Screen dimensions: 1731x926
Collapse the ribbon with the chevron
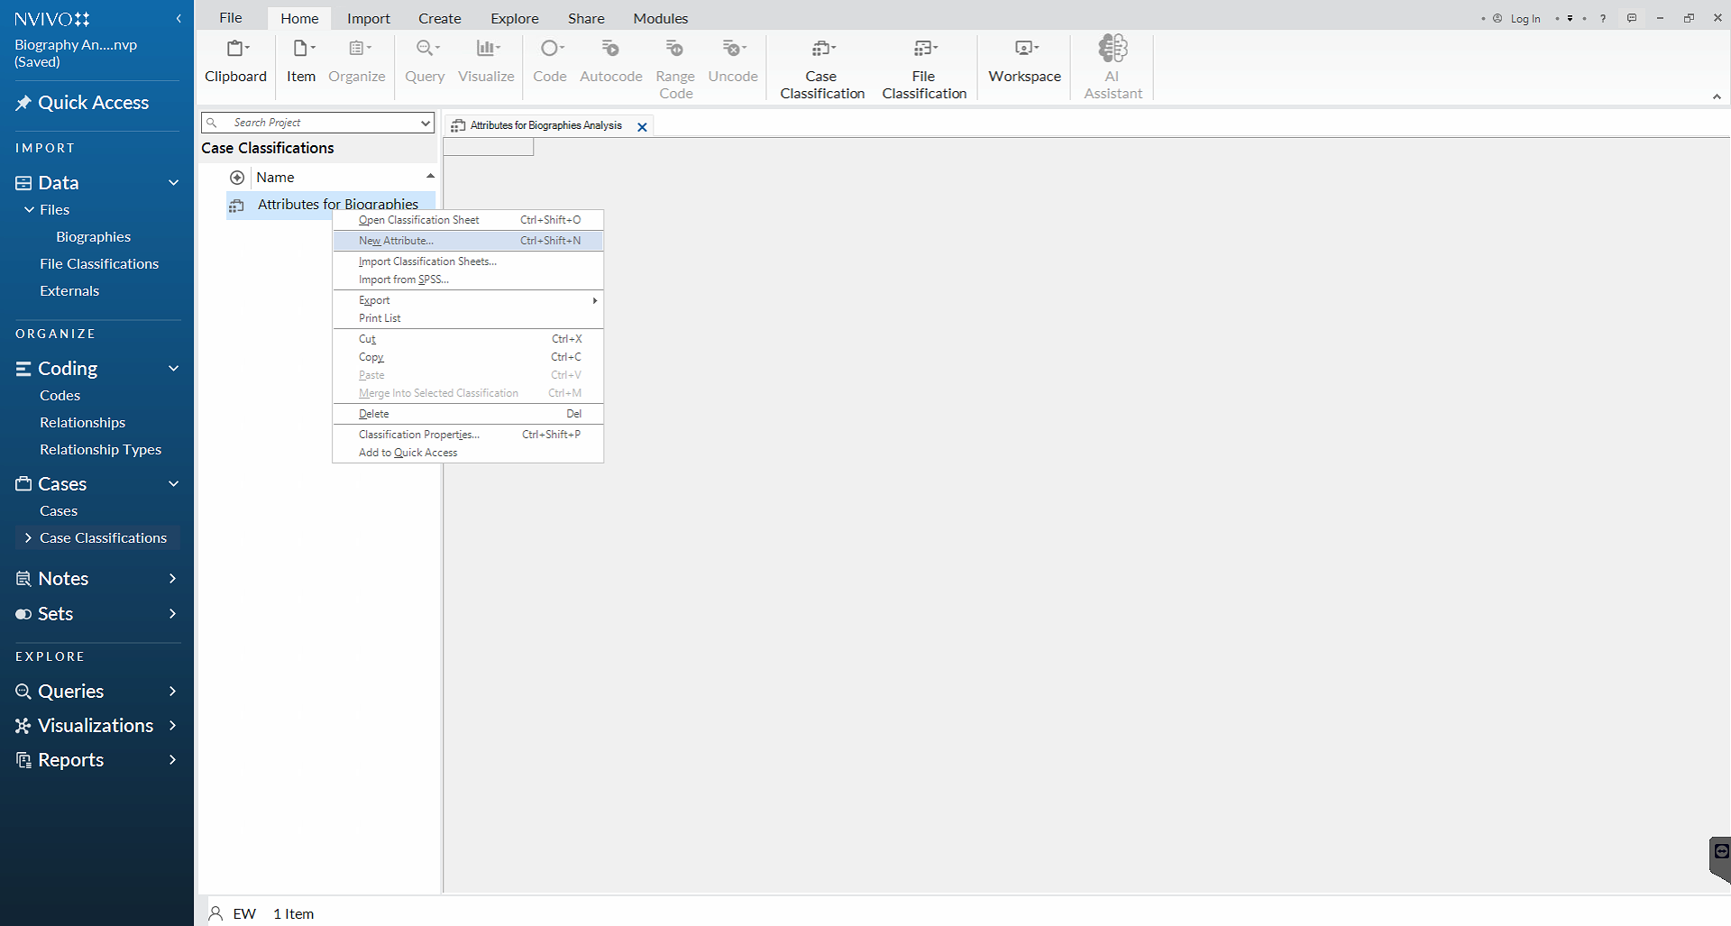click(1716, 96)
